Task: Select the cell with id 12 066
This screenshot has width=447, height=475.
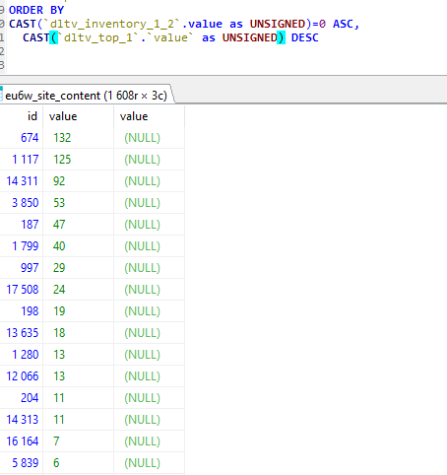Action: pyautogui.click(x=22, y=376)
